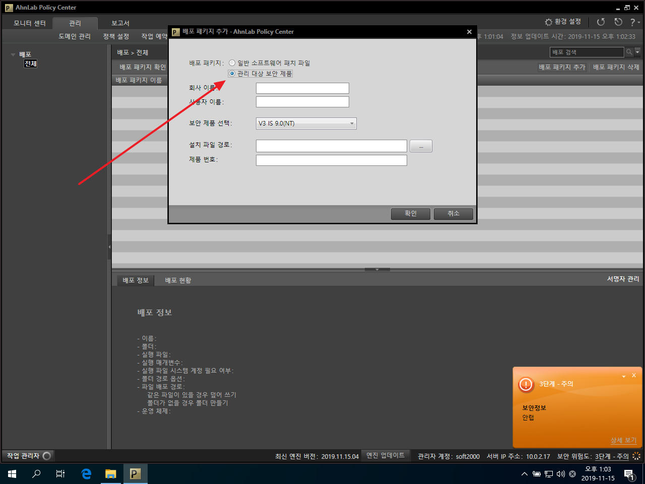
Task: Click 배포 패키지 이름 column header
Action: [x=139, y=80]
